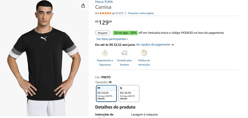The width and height of the screenshot is (248, 118).
Task: Click the Pagamentos e Segurança lock icon
Action: (x=105, y=53)
